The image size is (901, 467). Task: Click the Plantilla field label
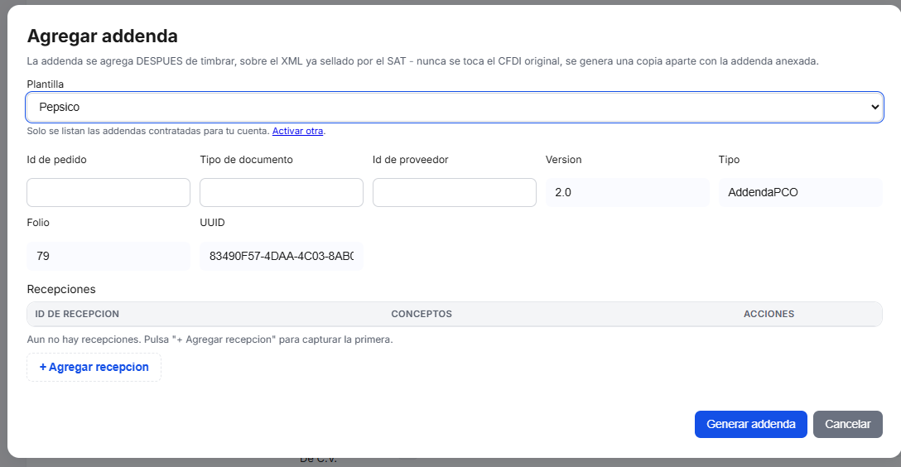click(46, 84)
